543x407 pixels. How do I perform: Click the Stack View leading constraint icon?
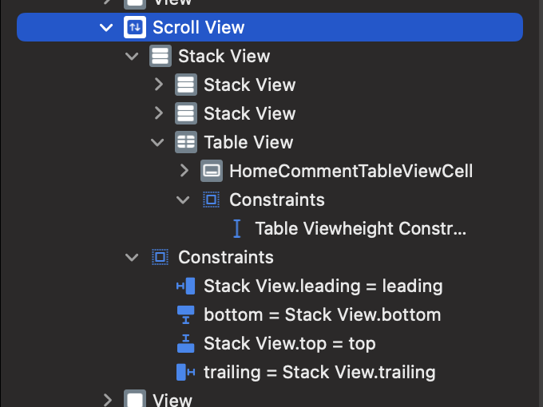(185, 286)
